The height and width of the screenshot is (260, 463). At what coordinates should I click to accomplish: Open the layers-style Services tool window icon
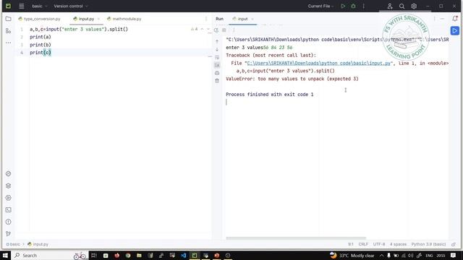(8, 186)
